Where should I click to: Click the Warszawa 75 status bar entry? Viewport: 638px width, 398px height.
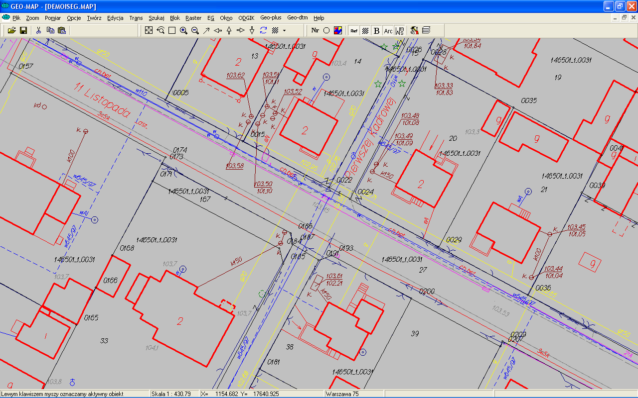tap(354, 394)
